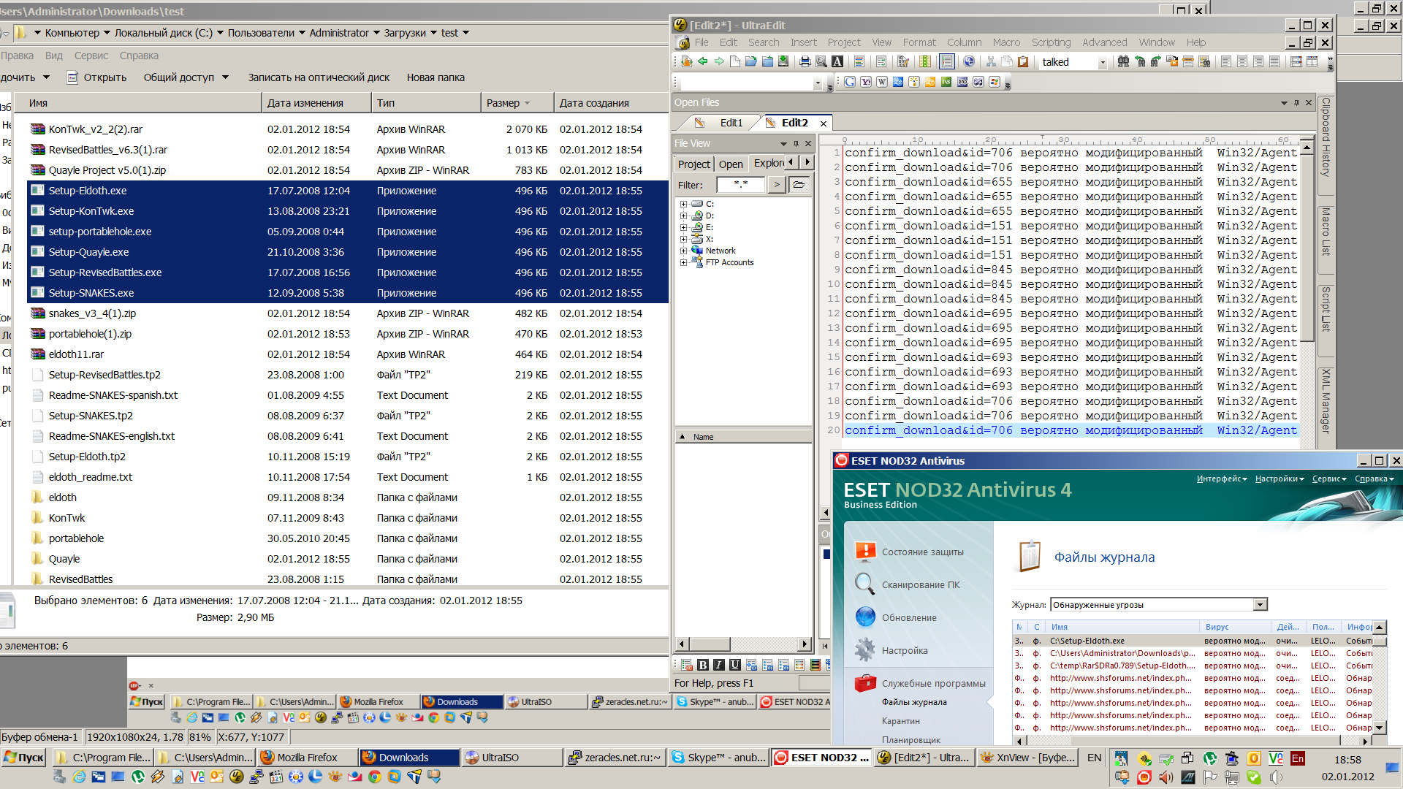This screenshot has height=789, width=1403.
Task: Click the Find binoculars icon in UltraEdit
Action: [x=1124, y=62]
